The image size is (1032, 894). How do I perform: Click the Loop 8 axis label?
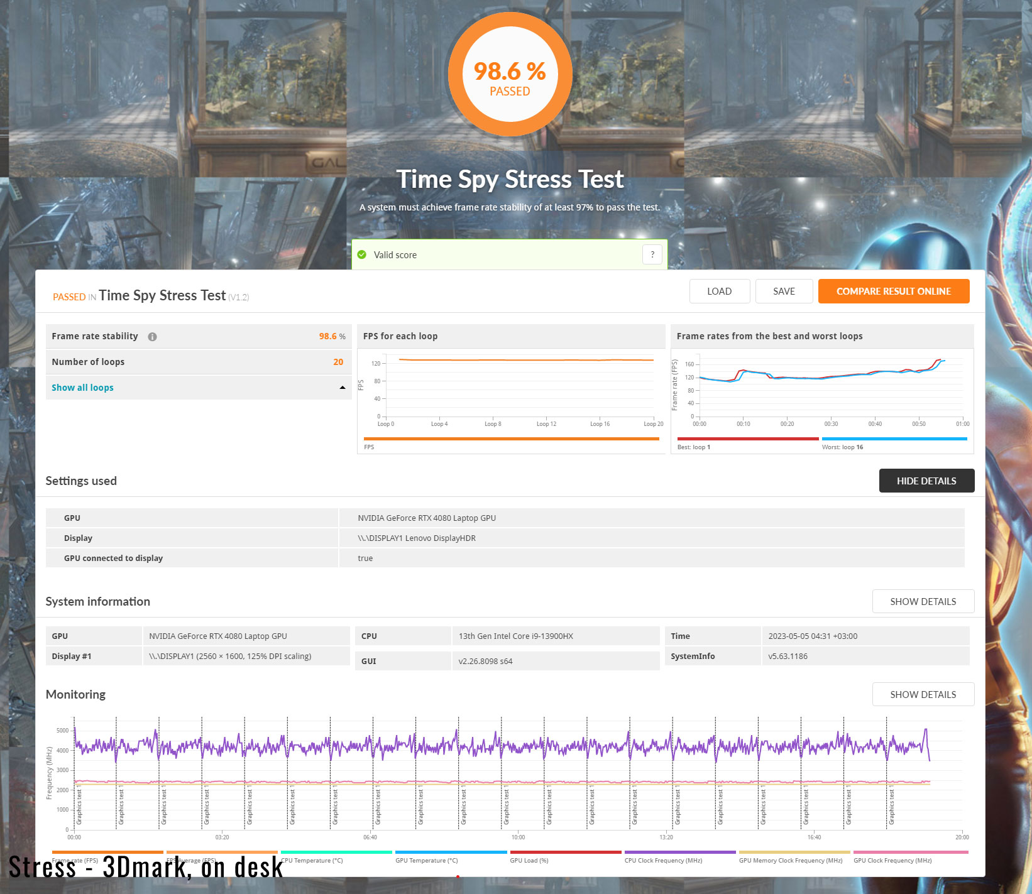[x=493, y=424]
